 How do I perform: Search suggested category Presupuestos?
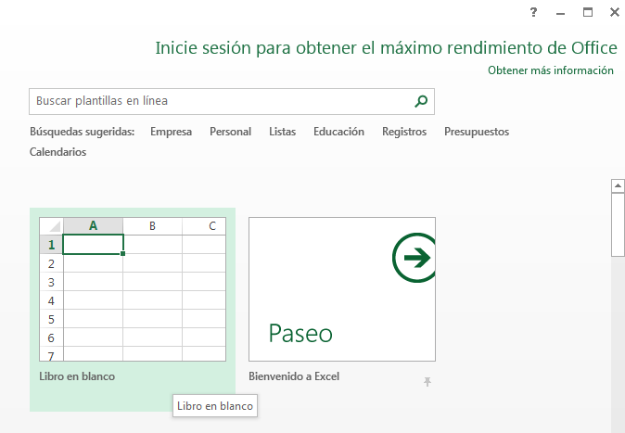(x=477, y=132)
